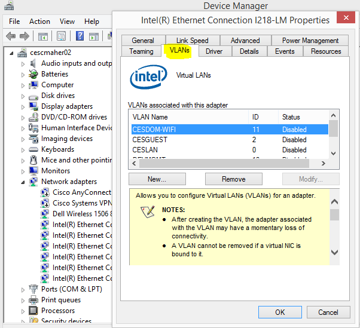Expand the Processors tree node
This screenshot has height=328, width=360.
[x=23, y=311]
